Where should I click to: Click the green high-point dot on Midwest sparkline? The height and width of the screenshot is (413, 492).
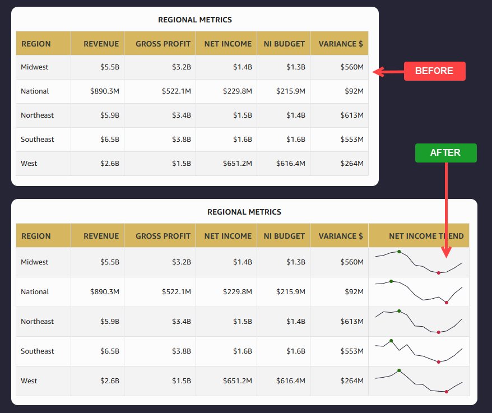coord(399,252)
